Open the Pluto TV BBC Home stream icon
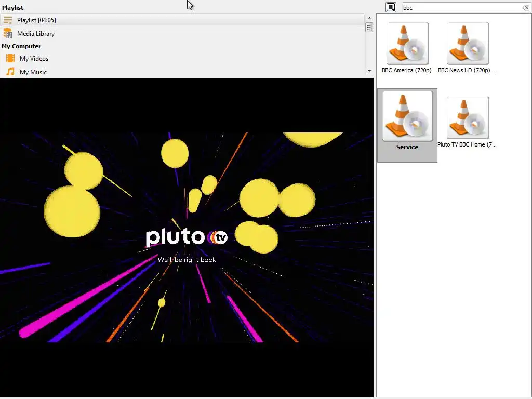This screenshot has width=532, height=399. coord(468,118)
